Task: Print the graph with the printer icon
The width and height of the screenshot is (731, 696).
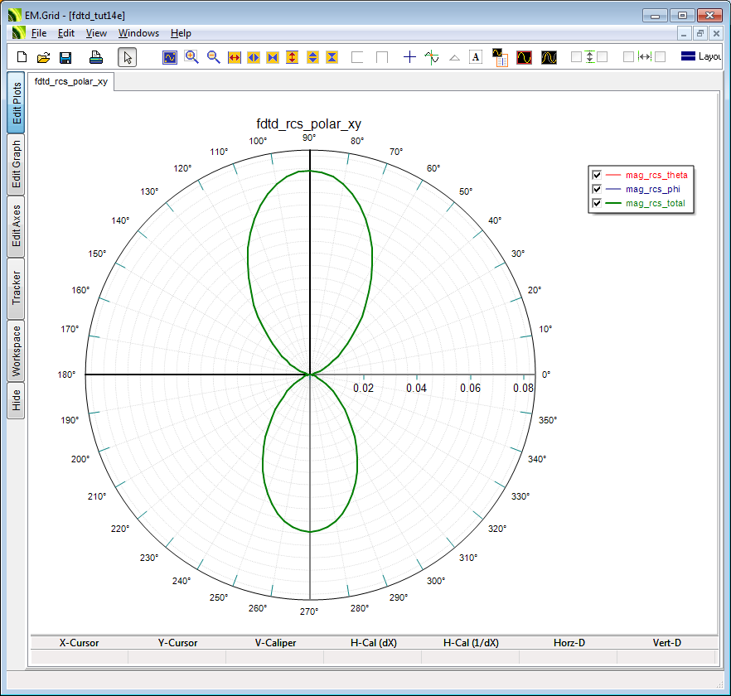Action: [x=96, y=57]
